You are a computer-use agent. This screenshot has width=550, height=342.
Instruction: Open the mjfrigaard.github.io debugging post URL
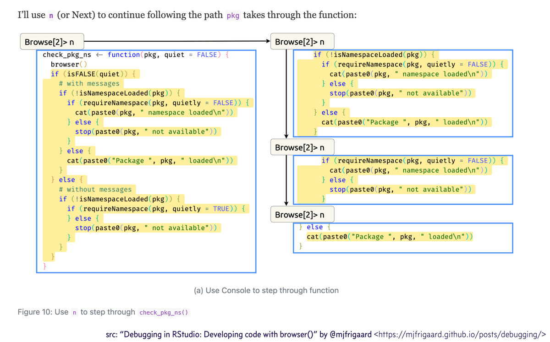point(460,335)
